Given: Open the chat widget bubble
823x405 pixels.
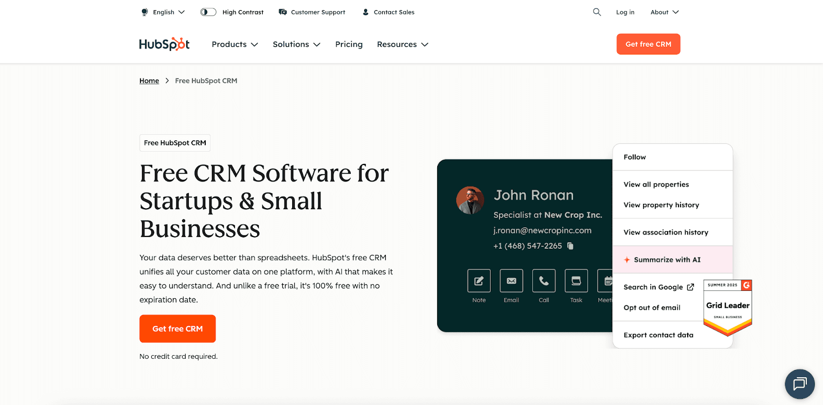Looking at the screenshot, I should tap(799, 384).
